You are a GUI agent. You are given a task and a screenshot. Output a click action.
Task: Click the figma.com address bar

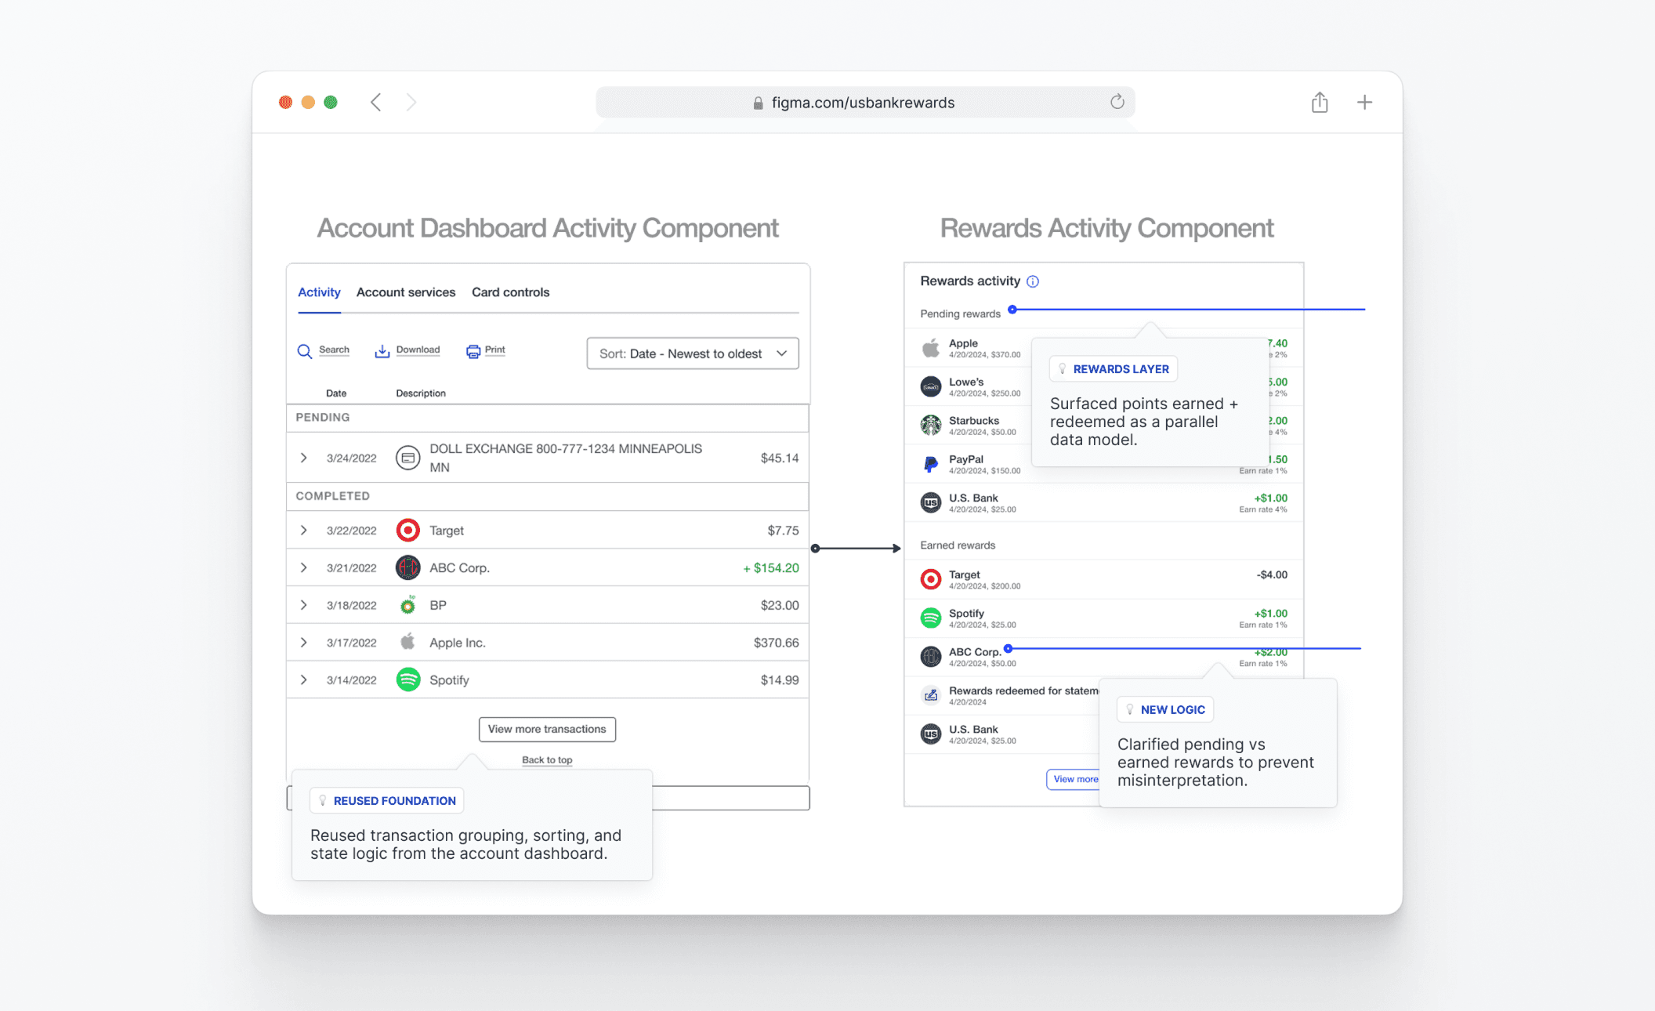point(862,103)
